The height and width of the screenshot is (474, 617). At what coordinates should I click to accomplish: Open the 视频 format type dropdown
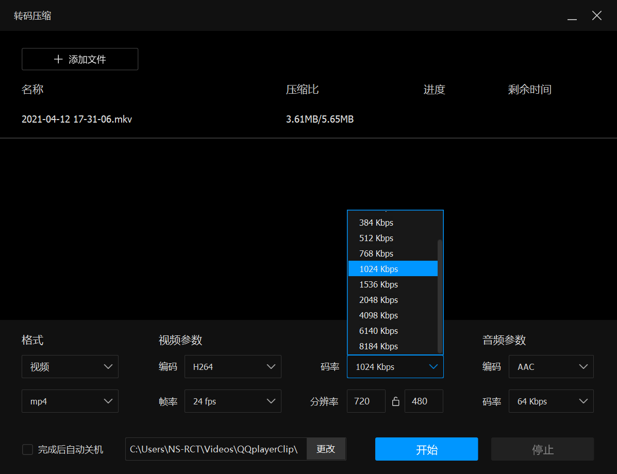point(70,366)
